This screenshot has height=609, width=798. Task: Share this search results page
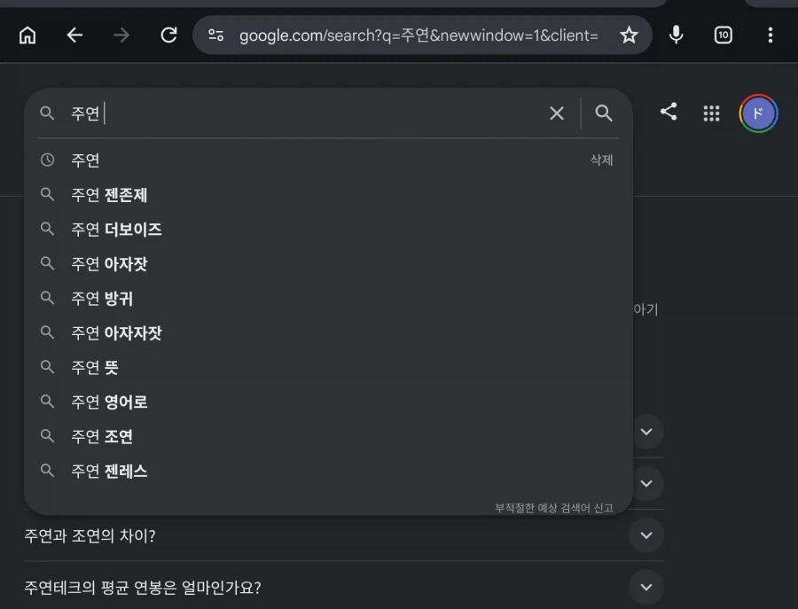click(669, 112)
